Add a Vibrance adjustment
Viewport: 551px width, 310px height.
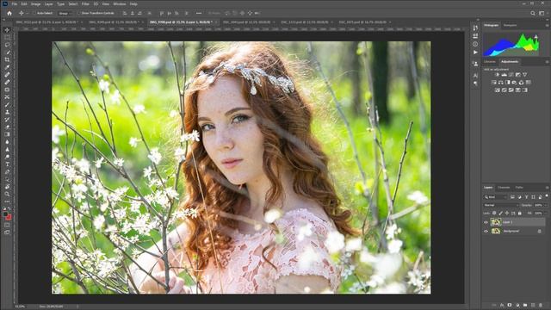click(x=524, y=75)
